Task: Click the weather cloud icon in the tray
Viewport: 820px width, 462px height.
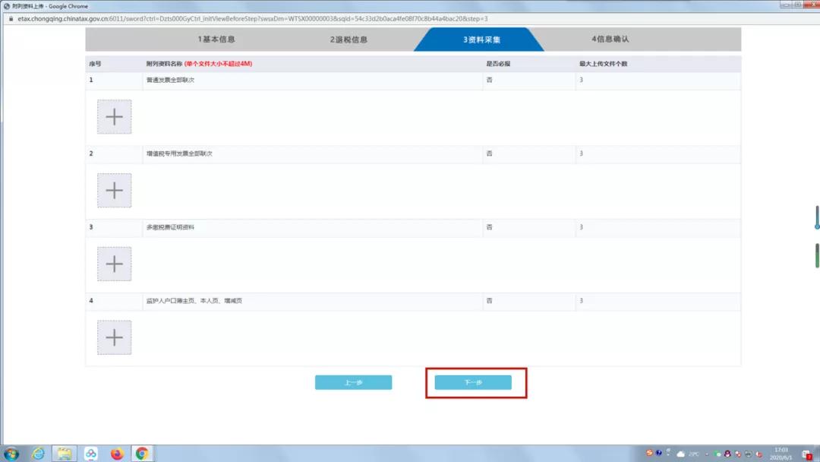Action: pos(680,453)
